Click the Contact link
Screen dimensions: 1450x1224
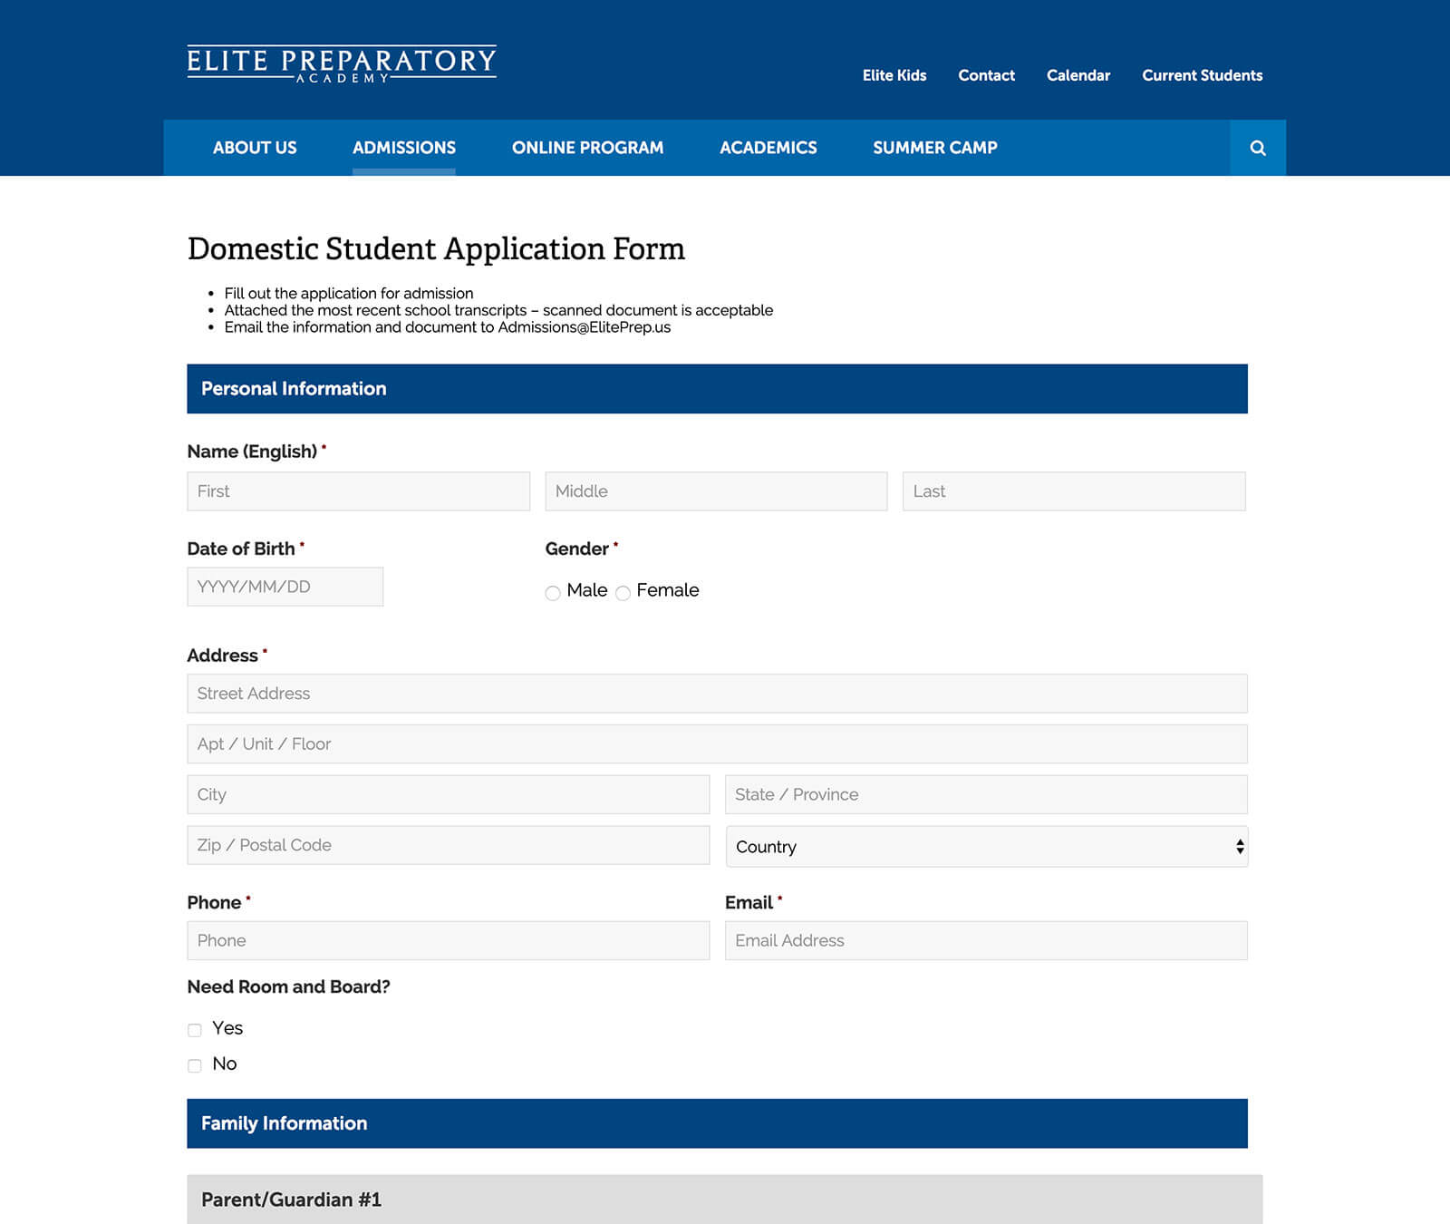pos(986,75)
